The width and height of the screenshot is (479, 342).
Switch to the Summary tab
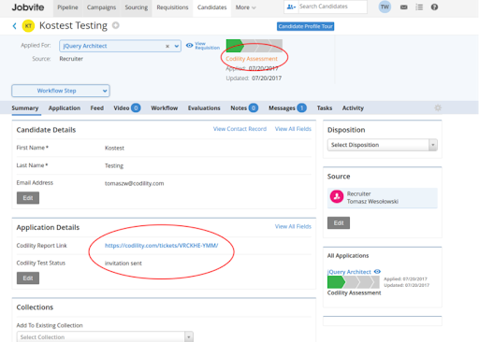point(25,108)
